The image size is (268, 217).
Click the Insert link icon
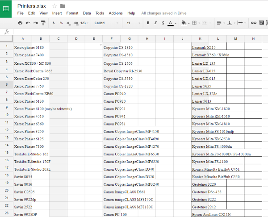click(x=254, y=22)
